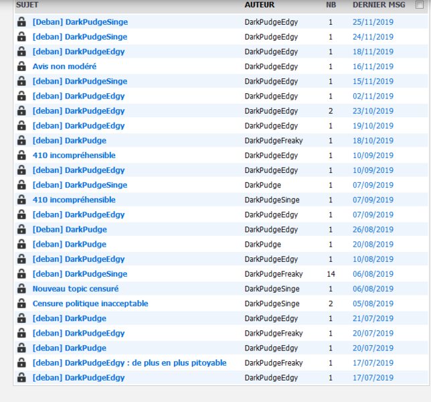This screenshot has width=431, height=402.
Task: Click lock icon of the 10/08/2019 topic
Action: (21, 259)
